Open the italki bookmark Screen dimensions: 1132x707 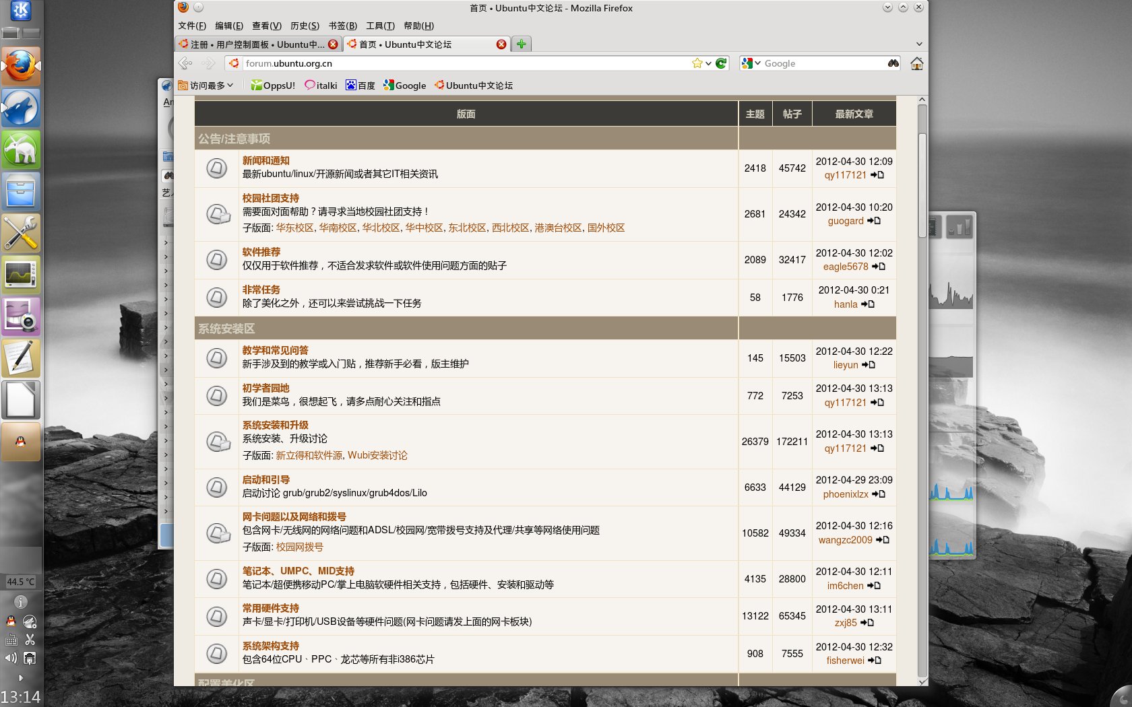click(x=321, y=86)
